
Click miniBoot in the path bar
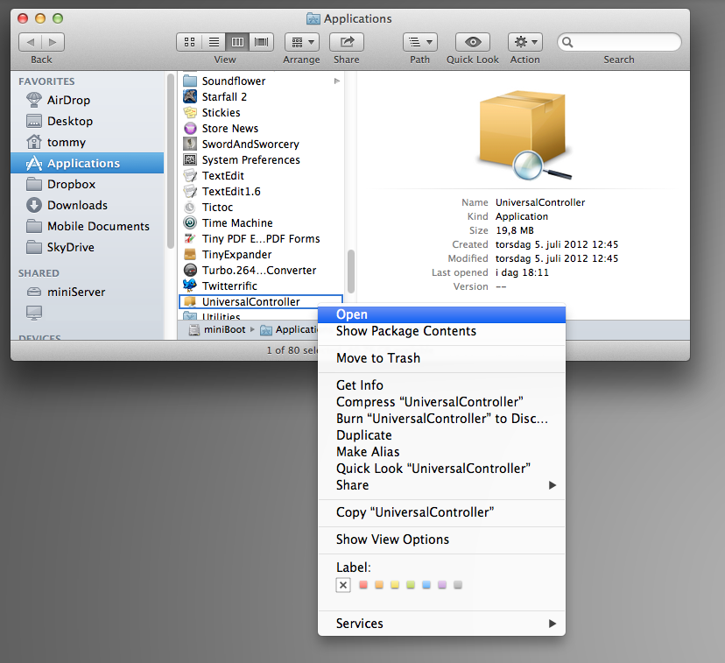(218, 329)
